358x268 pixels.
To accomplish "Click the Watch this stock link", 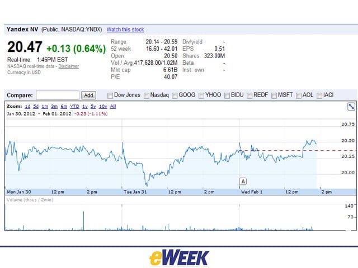I will click(125, 30).
